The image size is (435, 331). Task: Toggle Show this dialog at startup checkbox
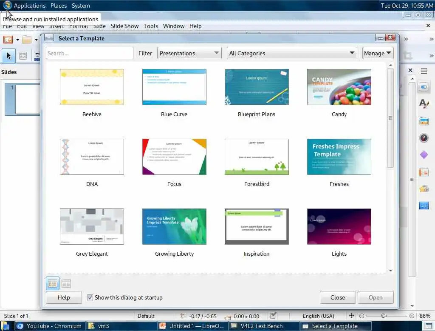90,297
